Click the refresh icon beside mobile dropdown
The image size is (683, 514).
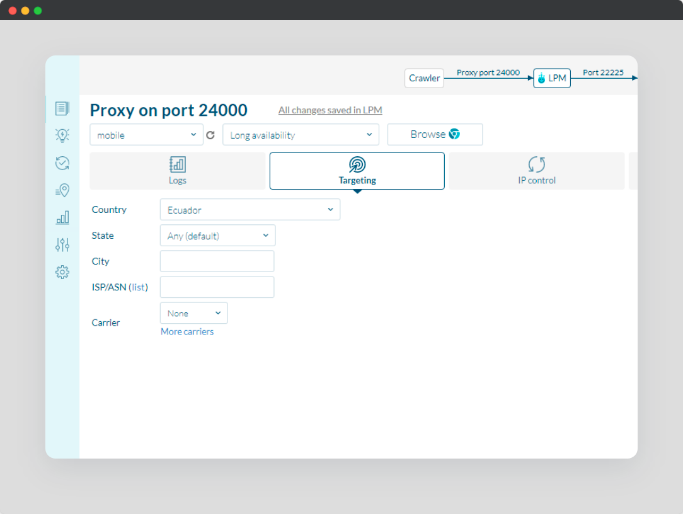coord(210,135)
